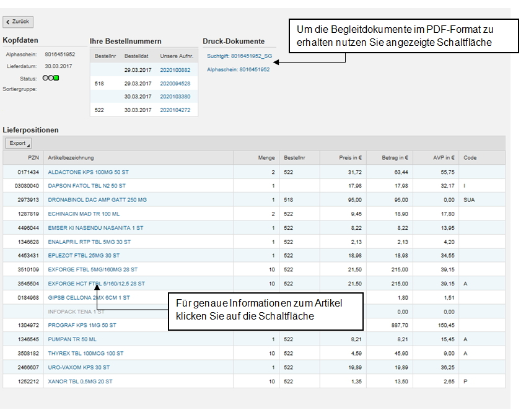
Task: Click the Bestelldat column header
Action: pyautogui.click(x=136, y=56)
